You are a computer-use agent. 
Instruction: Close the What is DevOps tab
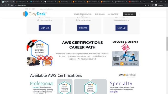42,2
